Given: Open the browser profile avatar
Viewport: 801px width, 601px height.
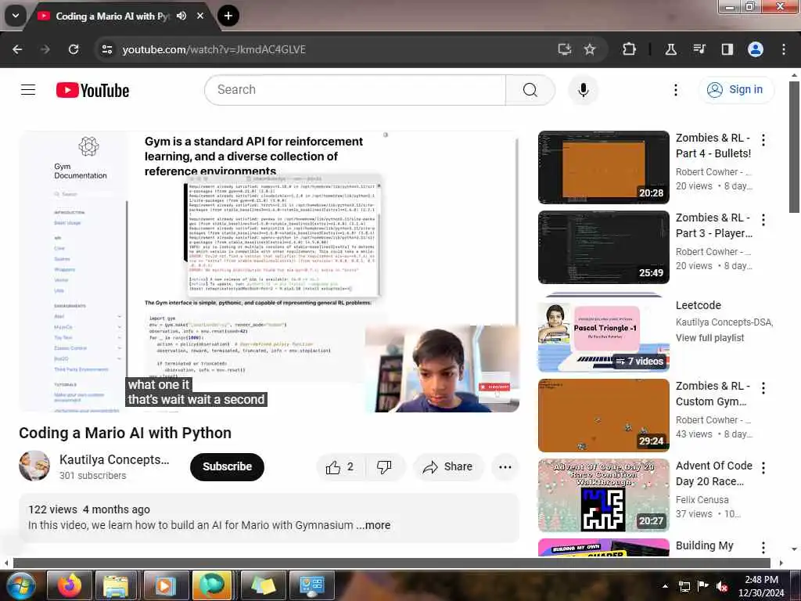Looking at the screenshot, I should pyautogui.click(x=756, y=49).
